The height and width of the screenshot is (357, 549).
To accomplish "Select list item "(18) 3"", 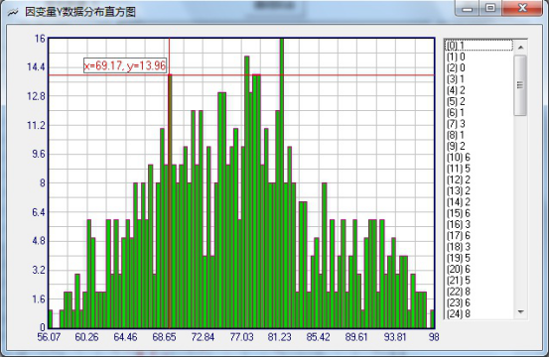I will pyautogui.click(x=479, y=247).
